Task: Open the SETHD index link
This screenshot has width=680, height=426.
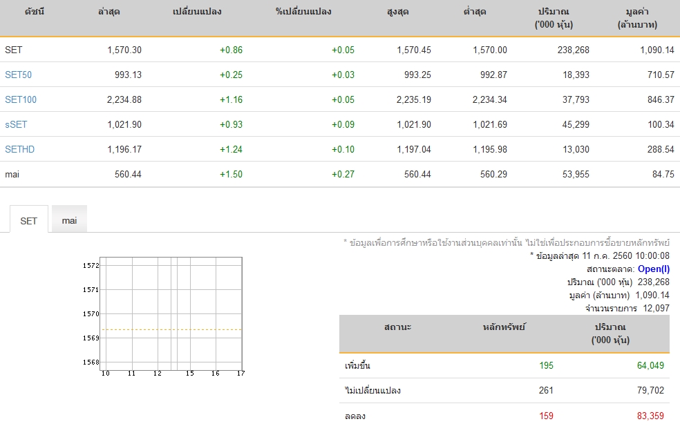Action: pyautogui.click(x=19, y=150)
